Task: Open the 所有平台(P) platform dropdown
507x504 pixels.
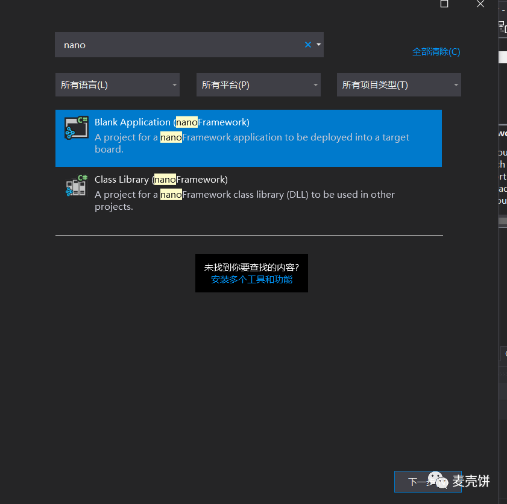Action: pyautogui.click(x=259, y=84)
